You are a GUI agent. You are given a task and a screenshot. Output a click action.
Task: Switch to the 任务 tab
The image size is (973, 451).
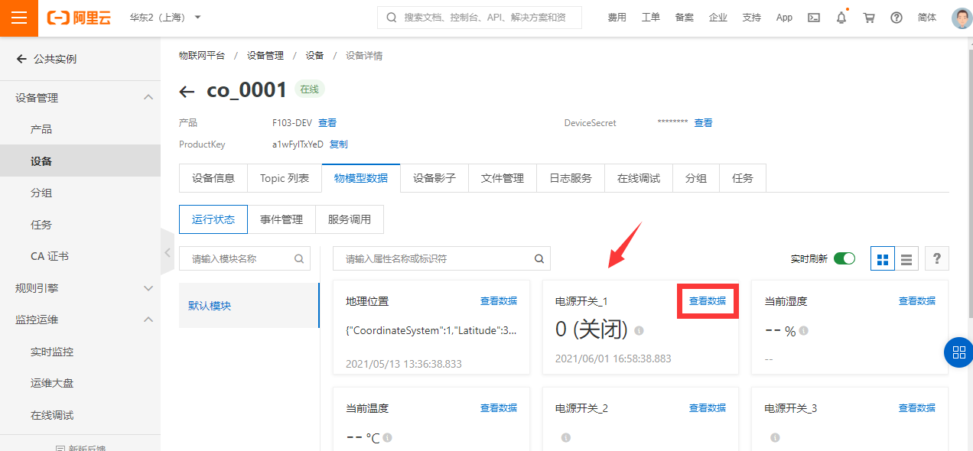(743, 178)
